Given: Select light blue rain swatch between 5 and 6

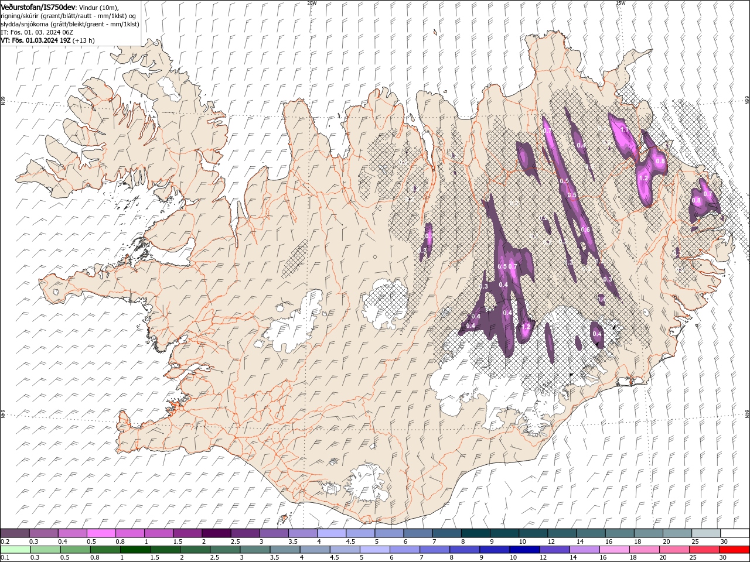Looking at the screenshot, I should [374, 550].
